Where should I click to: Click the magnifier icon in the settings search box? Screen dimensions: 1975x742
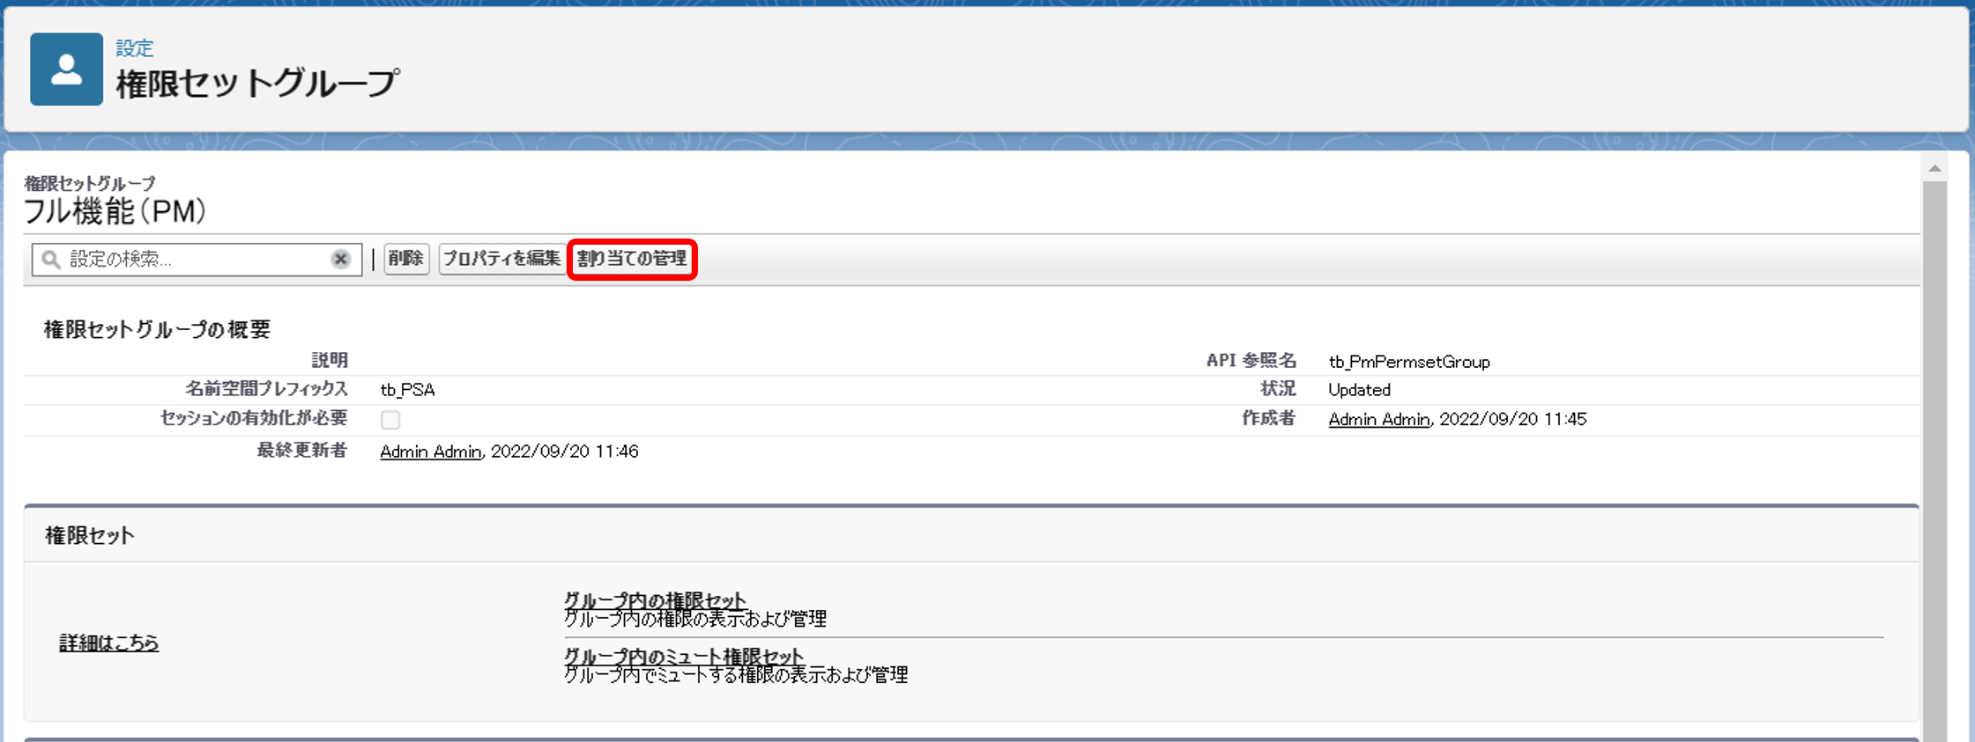[51, 259]
